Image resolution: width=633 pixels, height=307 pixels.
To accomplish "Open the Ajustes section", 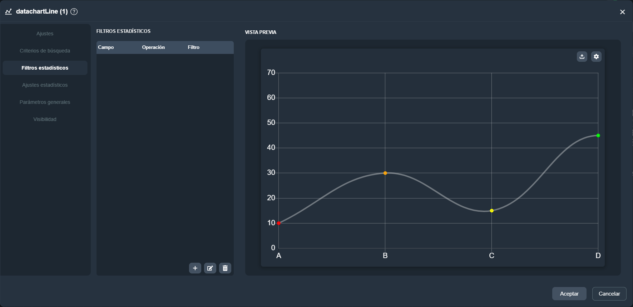I will [45, 34].
